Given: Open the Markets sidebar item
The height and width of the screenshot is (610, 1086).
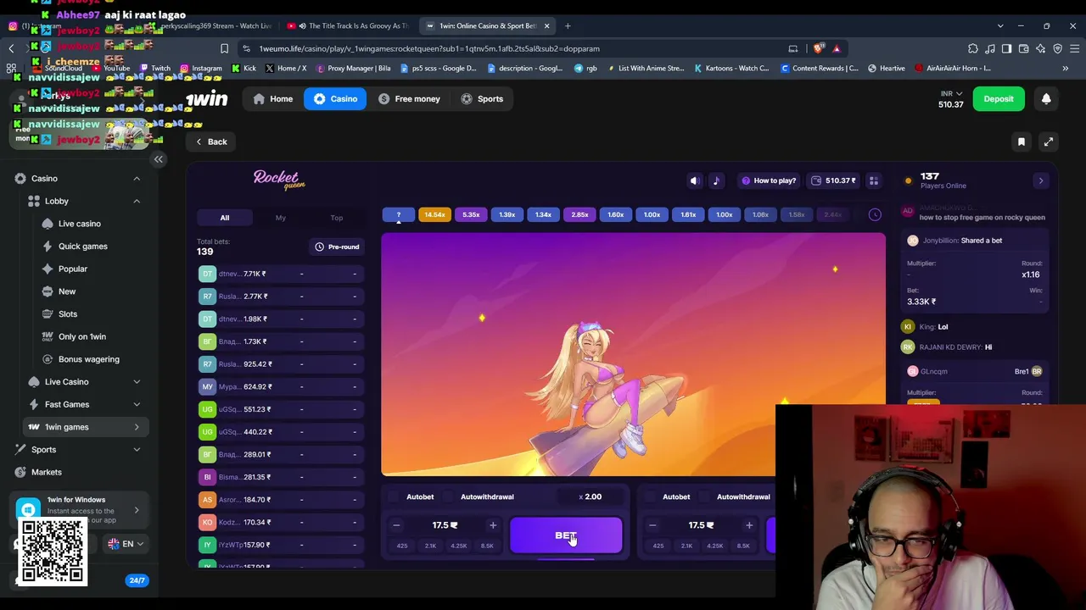Looking at the screenshot, I should (47, 472).
